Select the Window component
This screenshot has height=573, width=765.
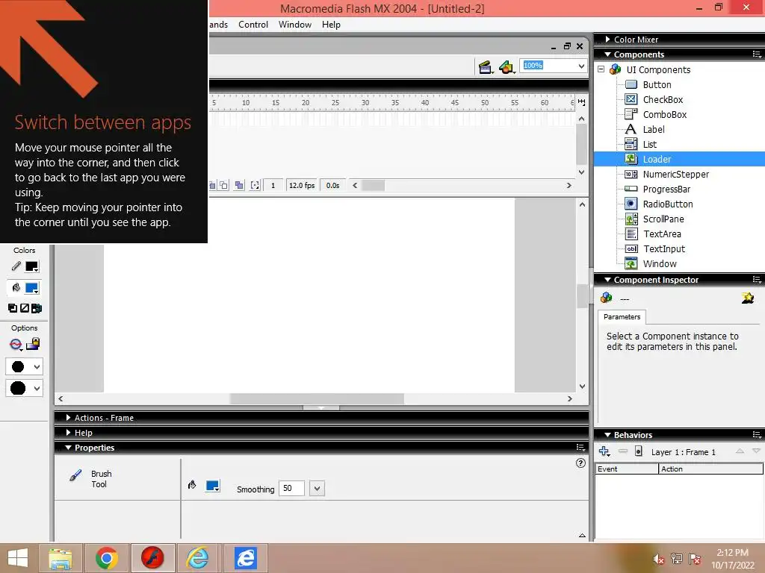pos(660,263)
